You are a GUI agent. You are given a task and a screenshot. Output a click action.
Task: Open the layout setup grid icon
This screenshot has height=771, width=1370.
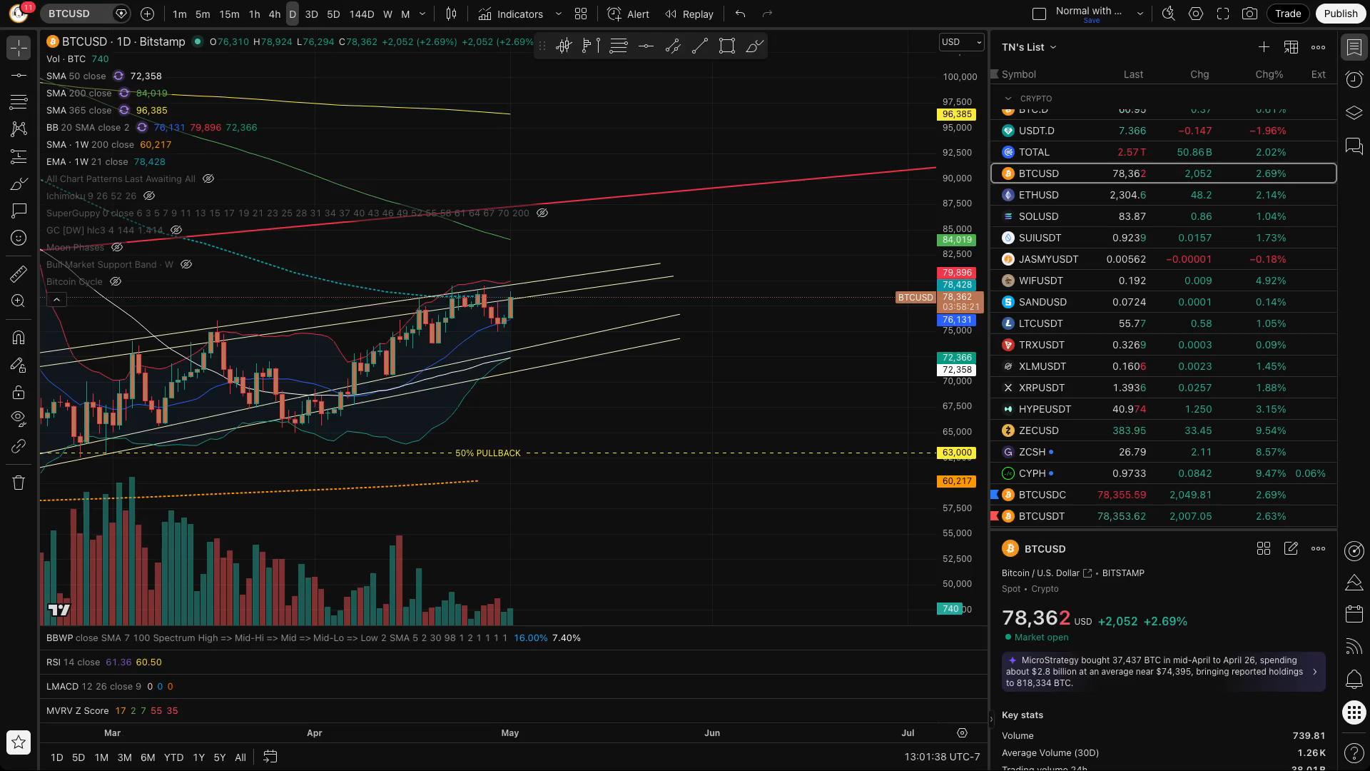tap(581, 14)
